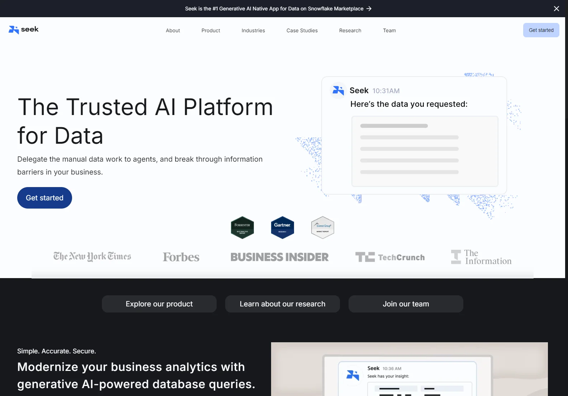Close the top announcement banner
568x396 pixels.
pyautogui.click(x=556, y=9)
